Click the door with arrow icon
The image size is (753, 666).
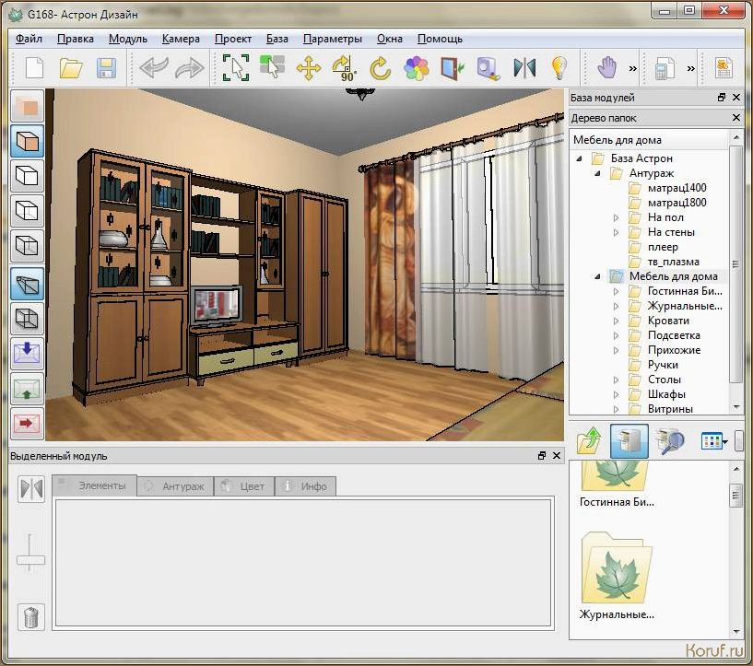point(453,68)
